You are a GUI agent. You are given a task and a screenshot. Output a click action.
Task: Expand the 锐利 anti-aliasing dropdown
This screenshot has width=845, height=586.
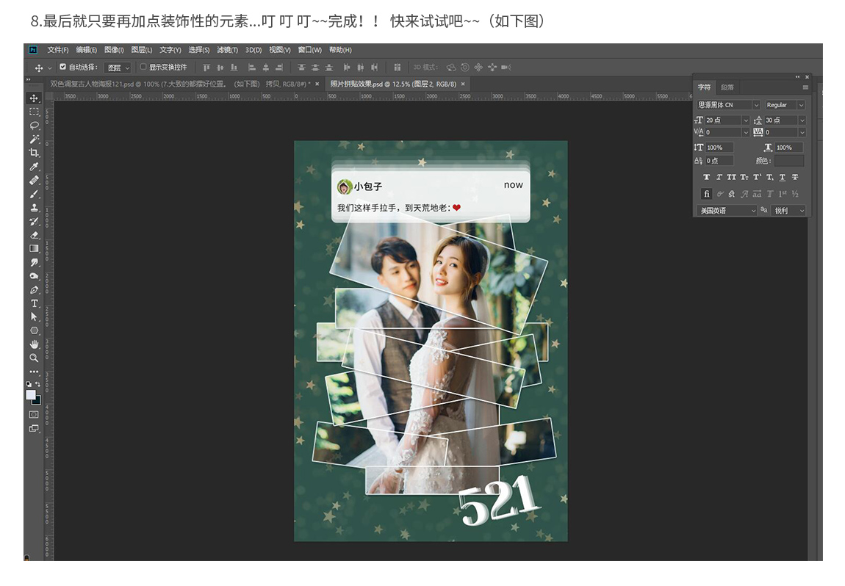pos(788,211)
